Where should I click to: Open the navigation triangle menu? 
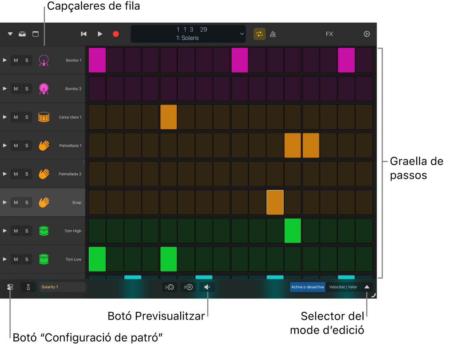(10, 34)
